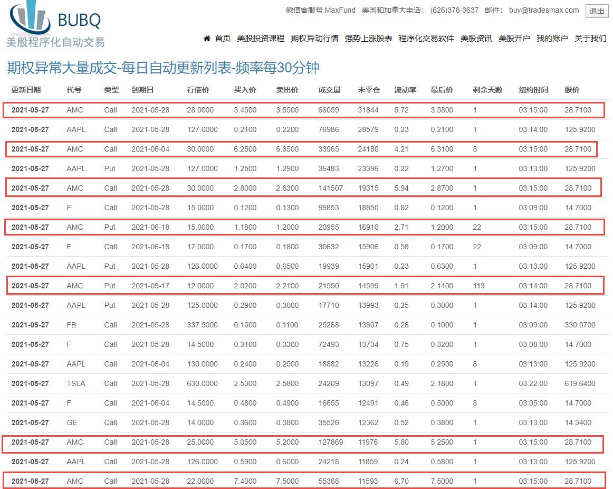Click the FB ticker cell
Screen dimensions: 613x489
pyautogui.click(x=72, y=325)
